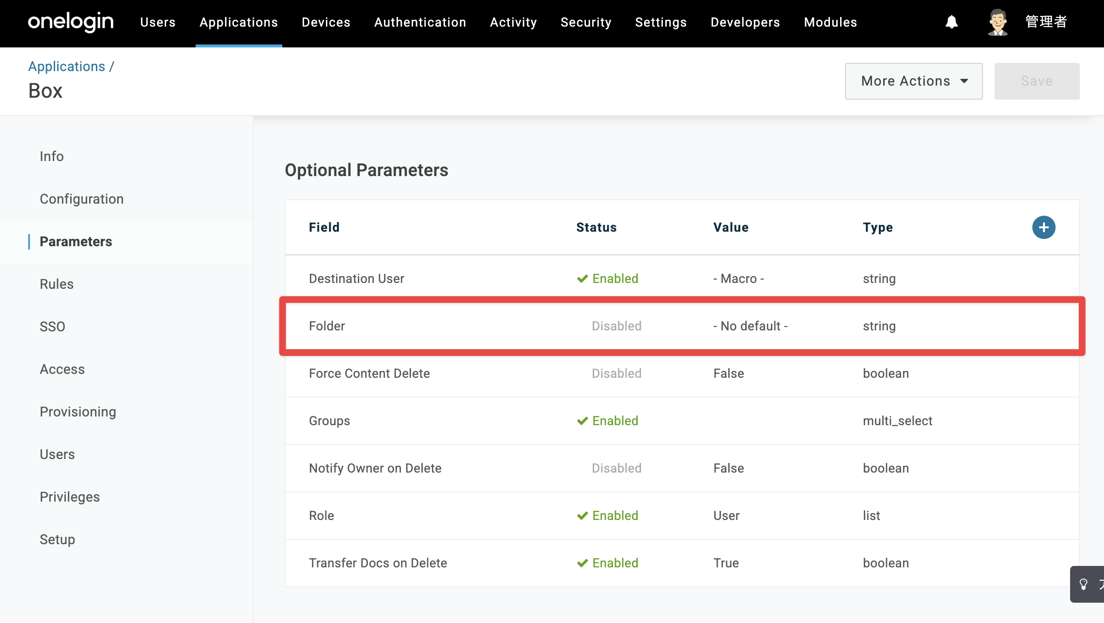Click the Field column header
The image size is (1104, 623).
[x=324, y=227]
